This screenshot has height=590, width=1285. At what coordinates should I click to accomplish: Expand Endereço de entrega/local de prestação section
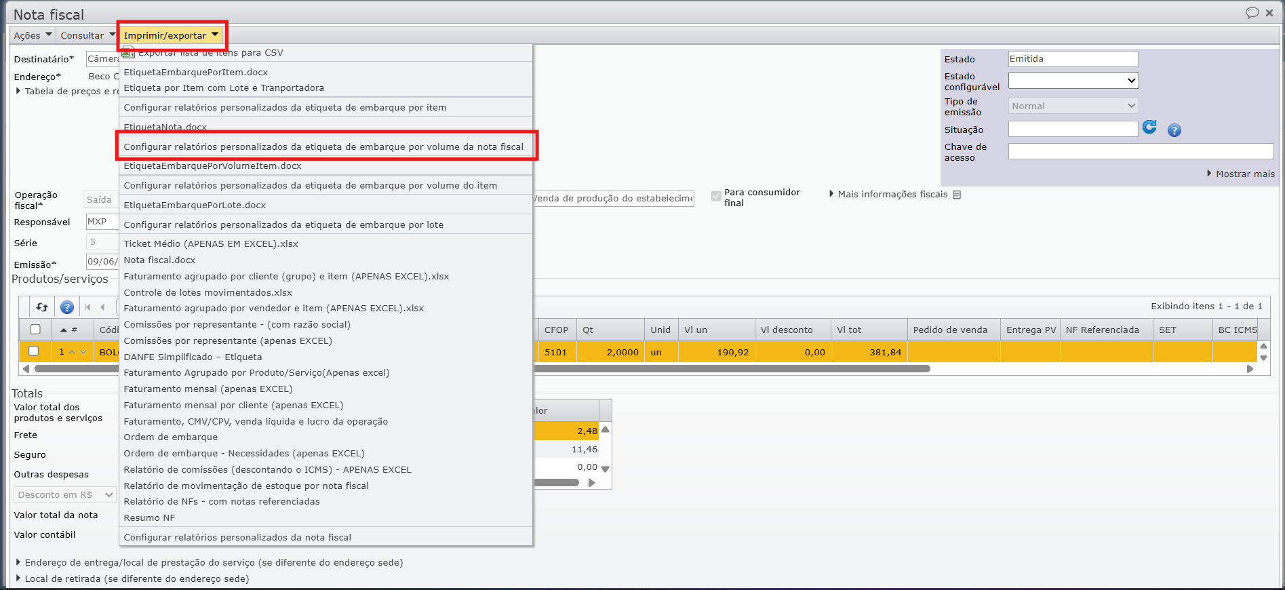tap(210, 562)
